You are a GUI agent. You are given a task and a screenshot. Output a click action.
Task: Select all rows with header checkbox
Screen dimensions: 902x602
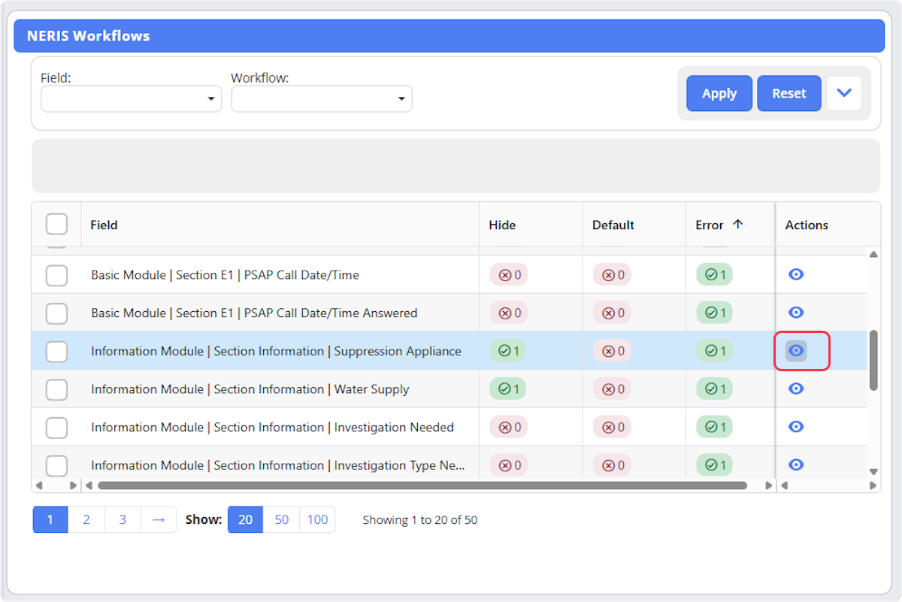tap(56, 224)
